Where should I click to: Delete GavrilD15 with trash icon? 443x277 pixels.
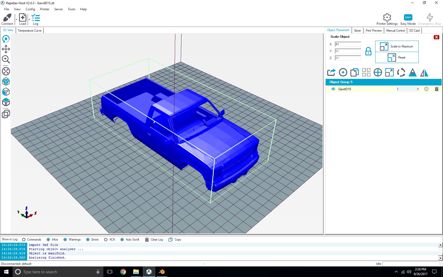tap(437, 89)
